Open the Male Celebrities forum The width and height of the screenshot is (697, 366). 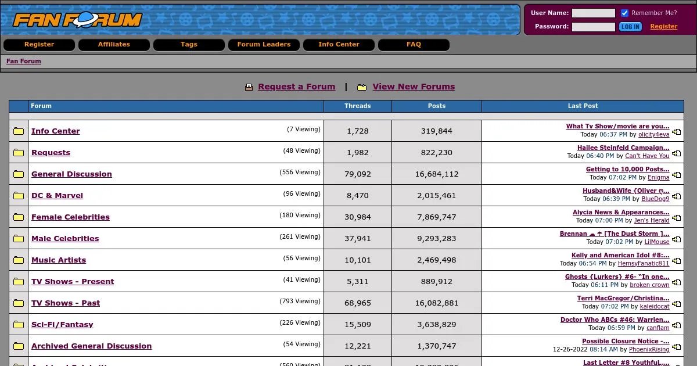(65, 239)
